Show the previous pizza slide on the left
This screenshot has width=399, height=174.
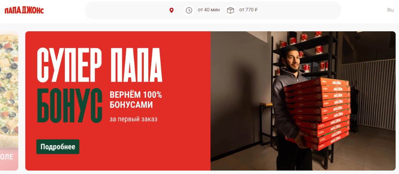(9, 101)
